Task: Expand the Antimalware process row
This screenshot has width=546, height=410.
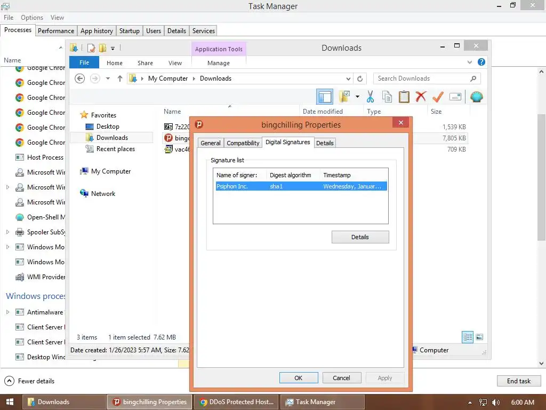Action: point(7,312)
